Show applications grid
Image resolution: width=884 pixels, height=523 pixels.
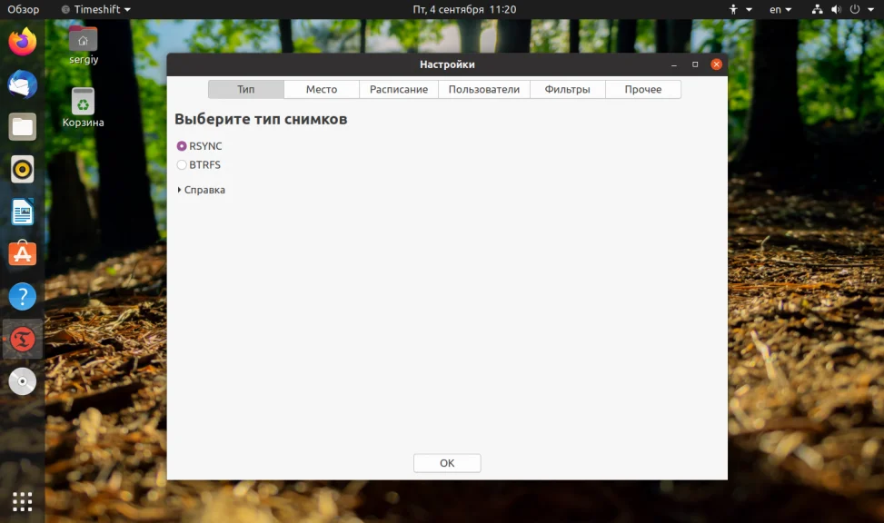pos(23,501)
